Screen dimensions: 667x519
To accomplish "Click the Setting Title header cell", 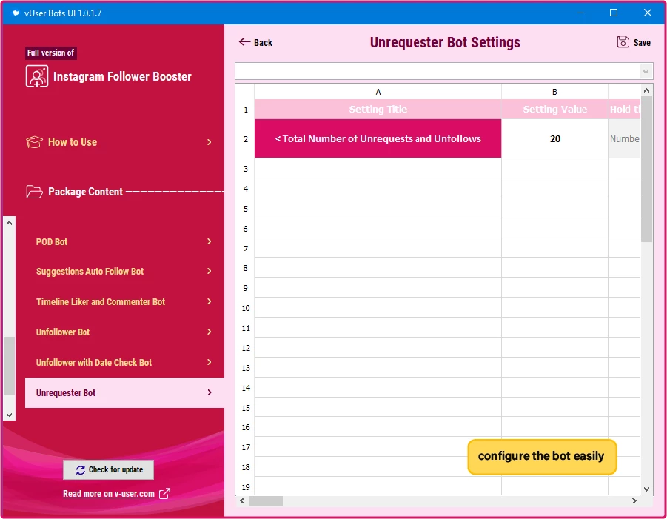I will pos(378,110).
